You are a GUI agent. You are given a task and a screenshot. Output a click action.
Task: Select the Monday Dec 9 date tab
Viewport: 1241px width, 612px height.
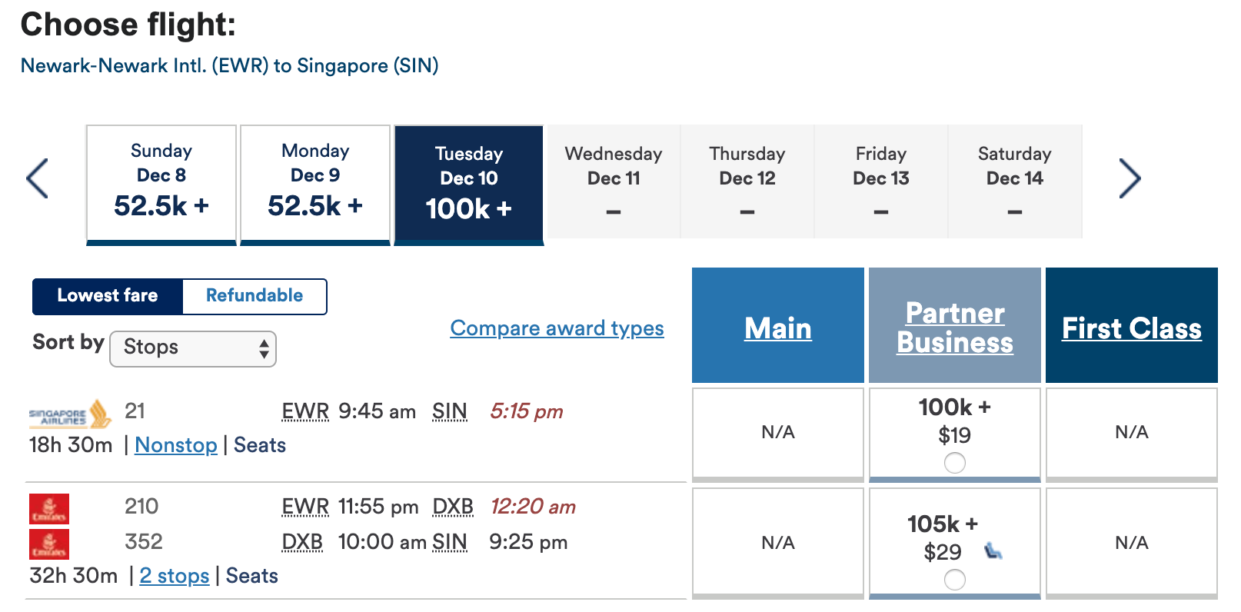pyautogui.click(x=315, y=183)
